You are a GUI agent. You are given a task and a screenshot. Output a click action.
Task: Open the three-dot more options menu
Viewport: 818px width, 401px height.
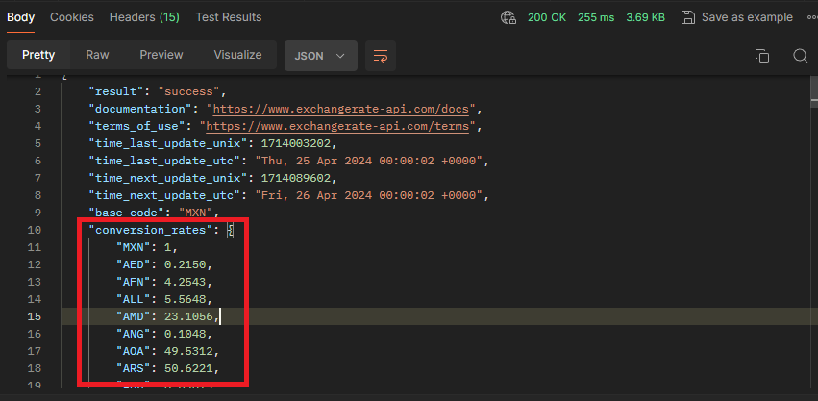(812, 17)
